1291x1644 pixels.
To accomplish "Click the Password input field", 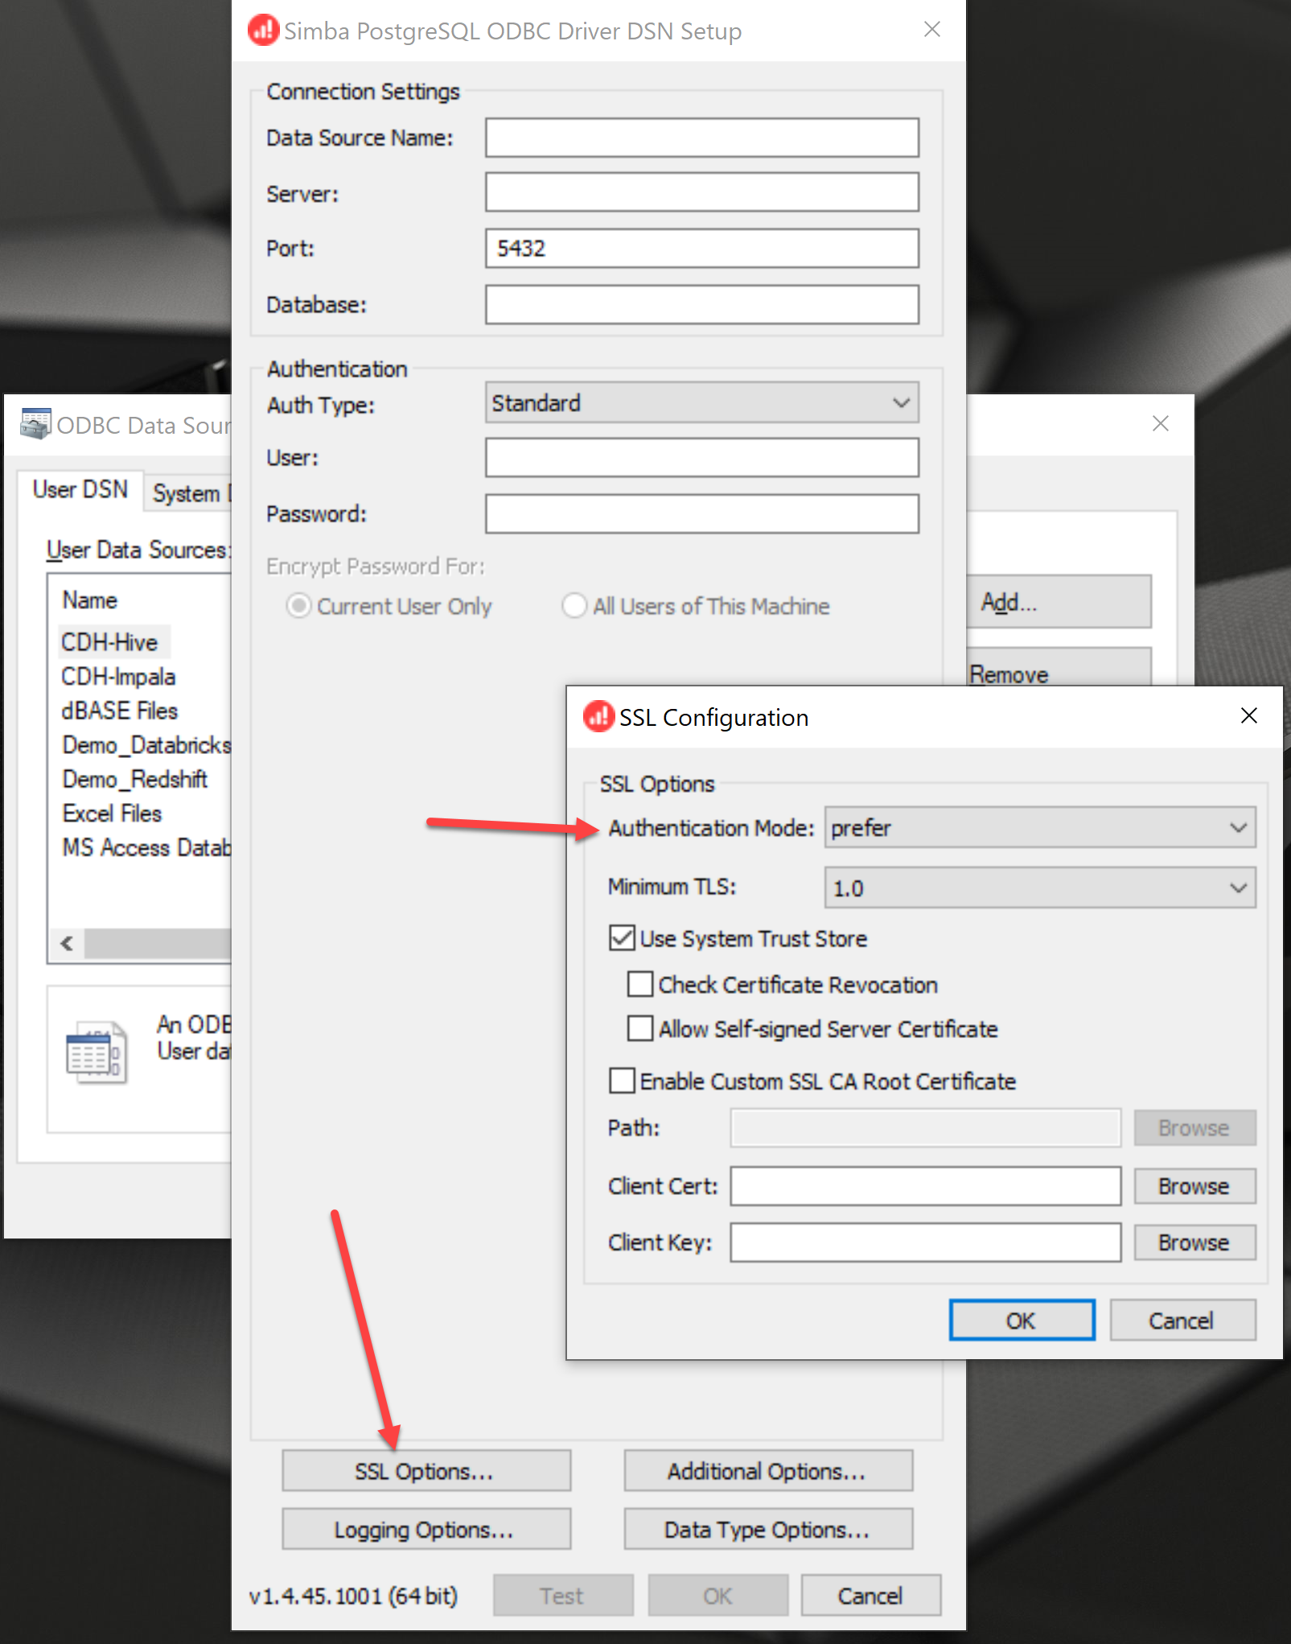I will click(701, 513).
